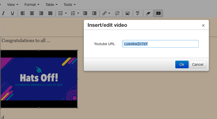Open the Format menu
The width and height of the screenshot is (217, 119).
(32, 5)
